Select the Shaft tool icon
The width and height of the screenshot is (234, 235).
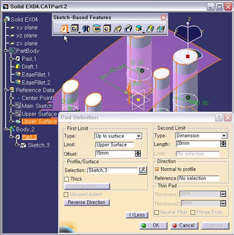(x=86, y=29)
